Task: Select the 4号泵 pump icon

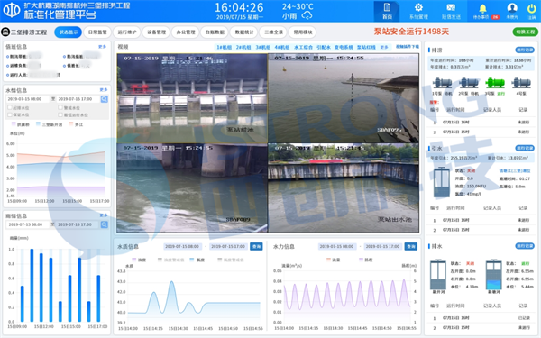Action: click(x=521, y=82)
